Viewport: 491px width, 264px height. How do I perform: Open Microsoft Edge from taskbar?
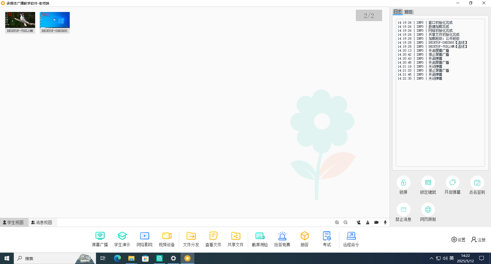(x=117, y=258)
